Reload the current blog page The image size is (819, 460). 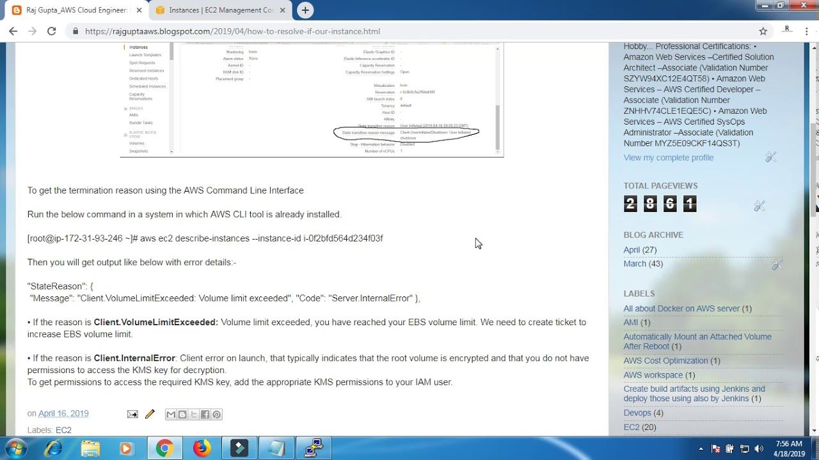tap(52, 31)
